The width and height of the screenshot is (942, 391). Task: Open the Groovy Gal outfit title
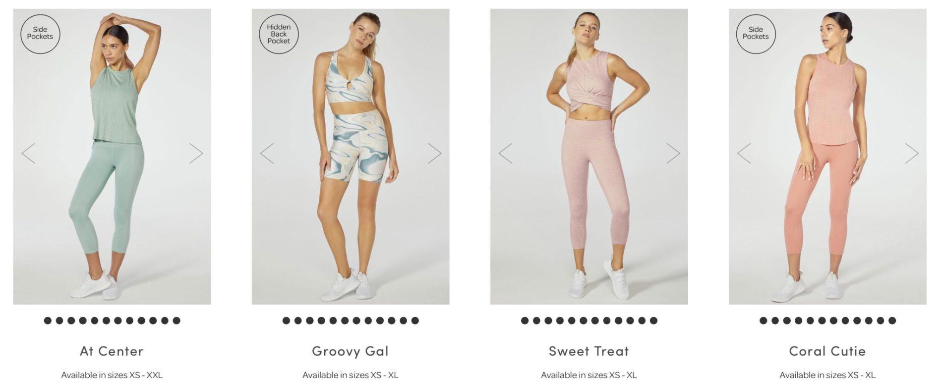click(350, 351)
